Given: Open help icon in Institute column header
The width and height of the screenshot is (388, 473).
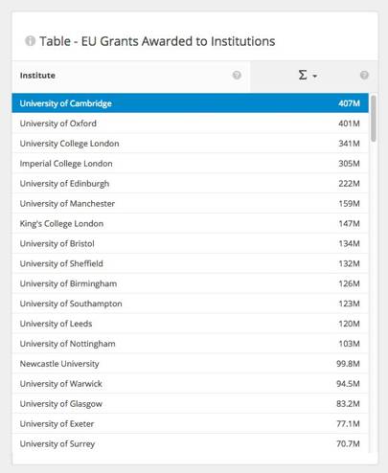Looking at the screenshot, I should 237,75.
